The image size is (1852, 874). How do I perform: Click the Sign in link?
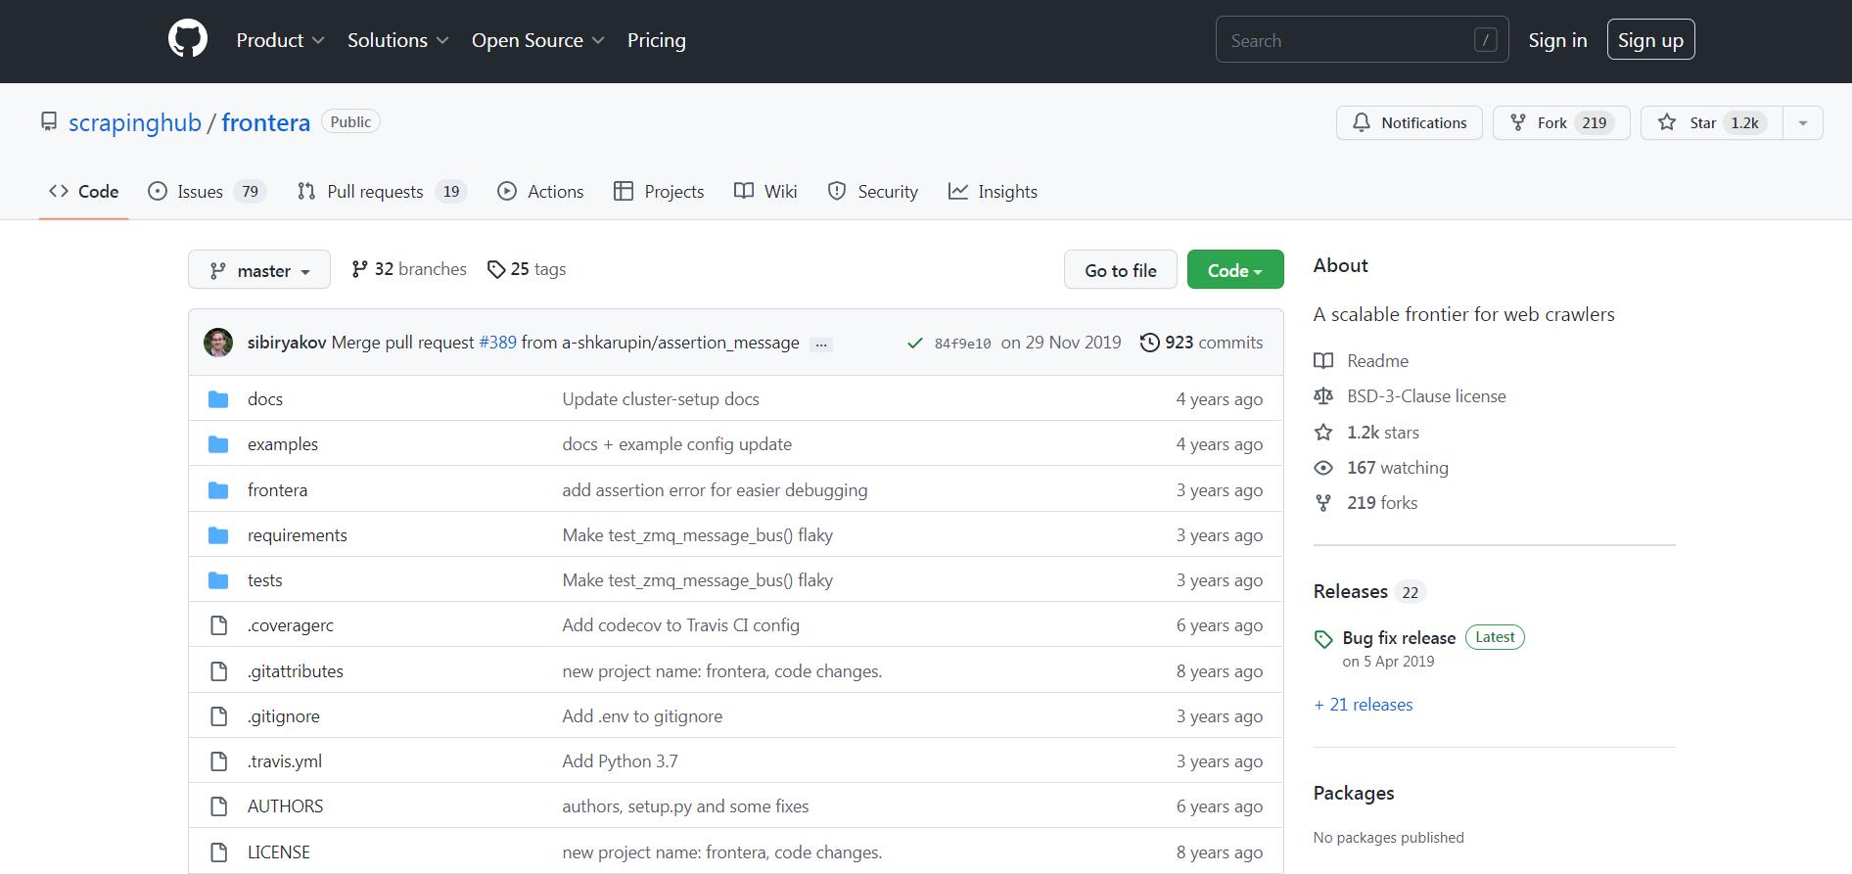pos(1557,40)
